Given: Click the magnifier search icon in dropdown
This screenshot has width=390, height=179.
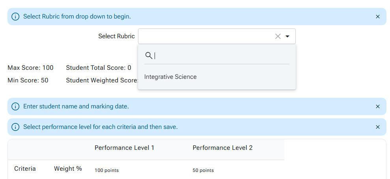Looking at the screenshot, I should [149, 56].
